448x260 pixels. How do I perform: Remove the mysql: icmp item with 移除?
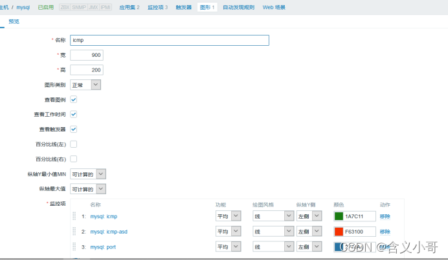click(385, 216)
